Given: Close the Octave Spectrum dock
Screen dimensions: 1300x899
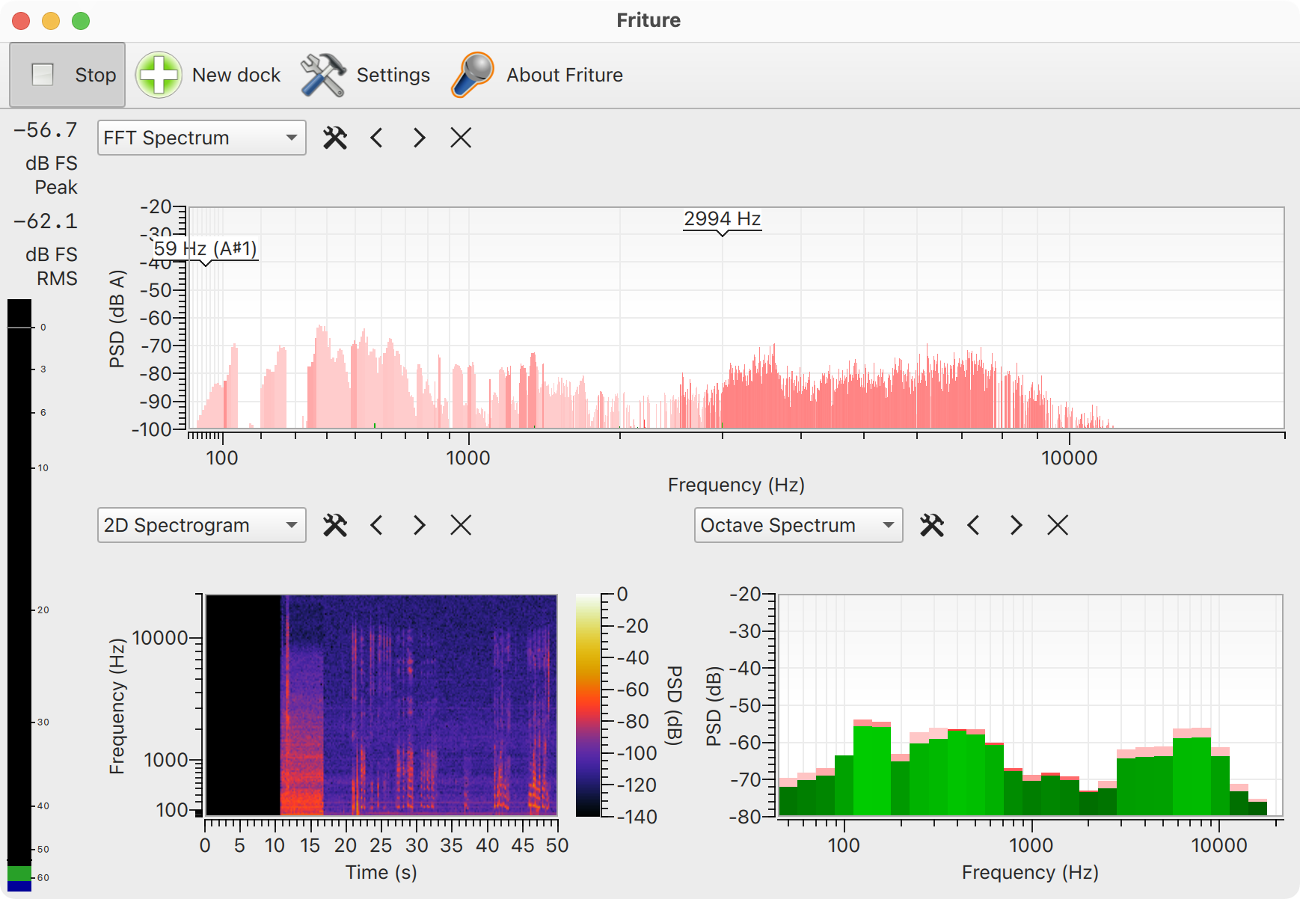Looking at the screenshot, I should pos(1058,525).
